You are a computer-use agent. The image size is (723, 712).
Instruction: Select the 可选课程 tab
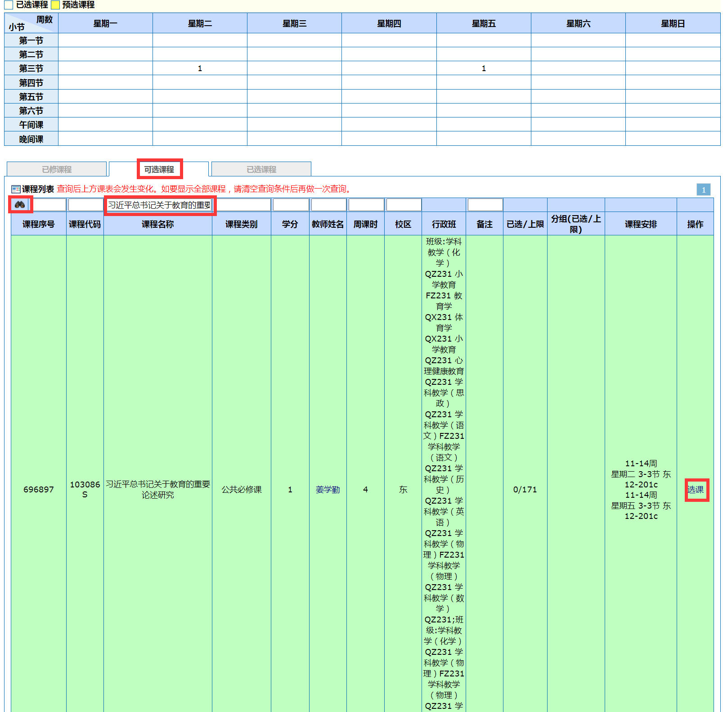[x=159, y=169]
